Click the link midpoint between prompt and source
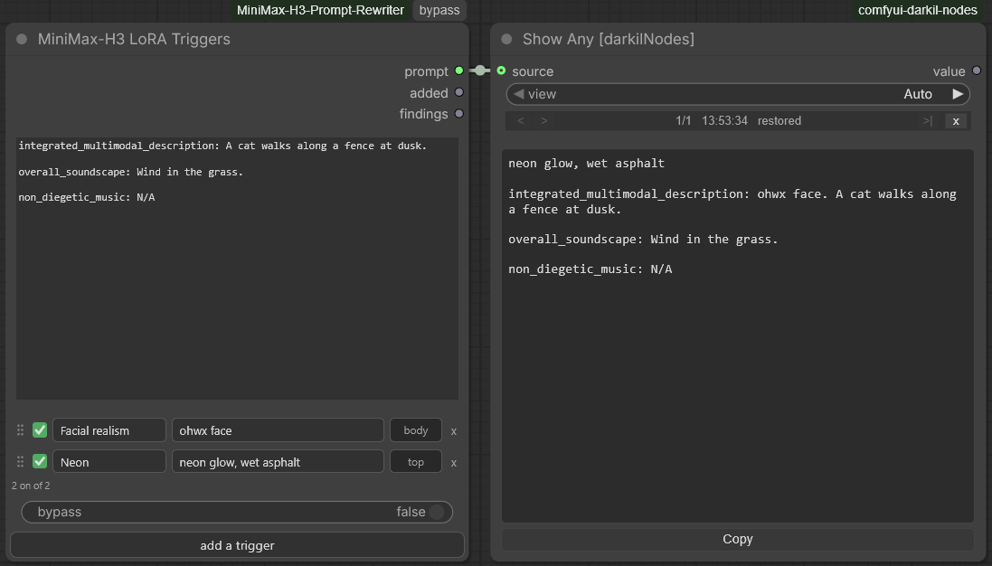 pyautogui.click(x=480, y=71)
